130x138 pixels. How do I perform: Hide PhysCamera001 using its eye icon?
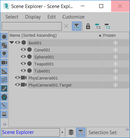[x=18, y=78]
